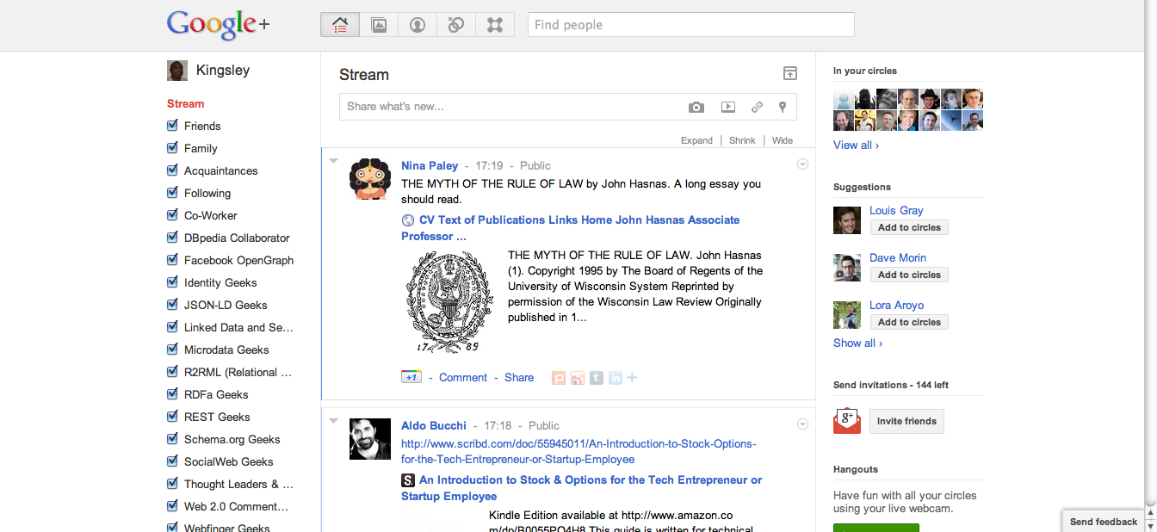
Task: Open the Photos icon in top bar
Action: point(379,24)
